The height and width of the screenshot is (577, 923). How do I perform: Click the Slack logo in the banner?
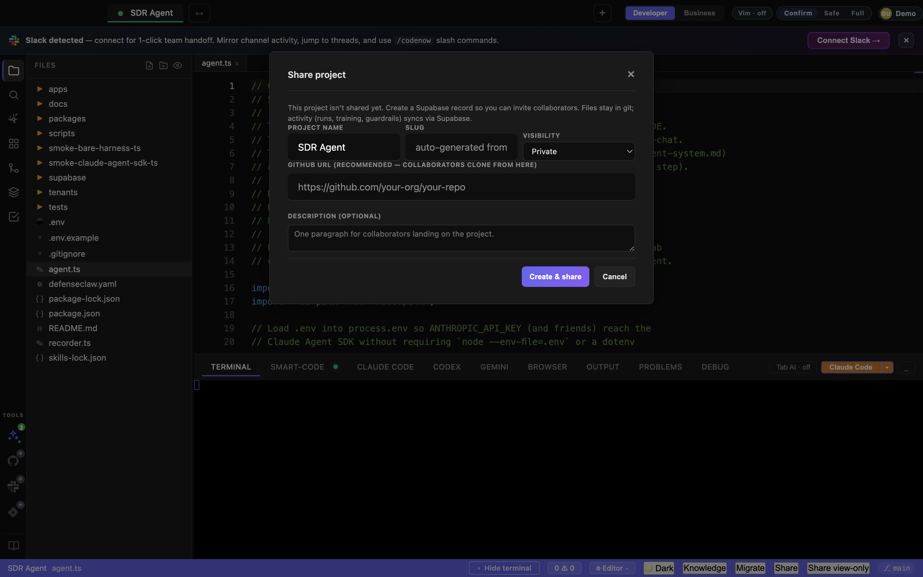click(14, 40)
